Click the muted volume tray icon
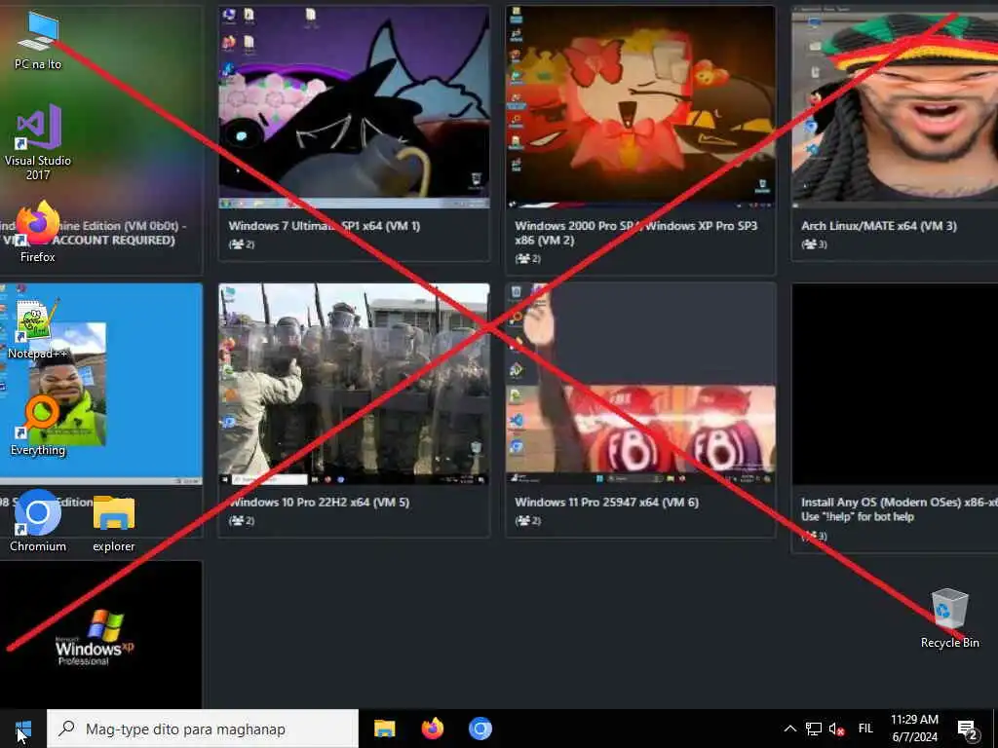998x748 pixels. [836, 729]
